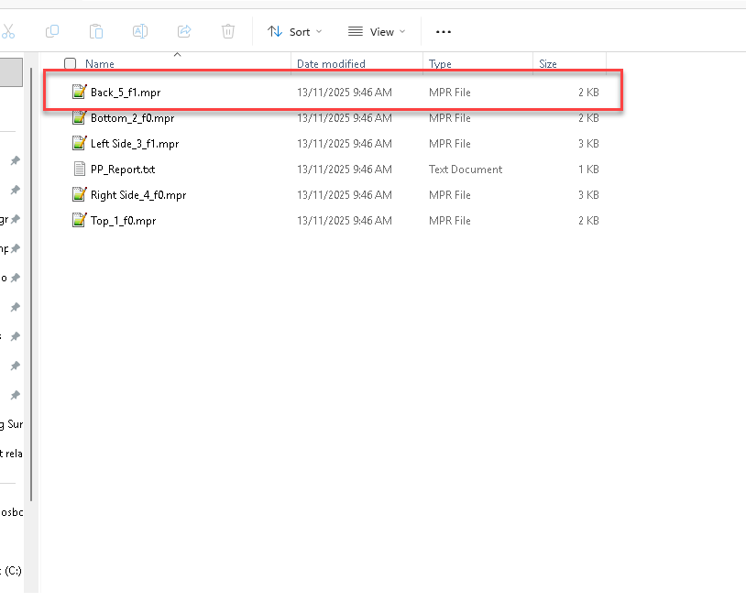The width and height of the screenshot is (746, 602).
Task: Click the navigation pane vertical scrollbar
Action: [31, 275]
